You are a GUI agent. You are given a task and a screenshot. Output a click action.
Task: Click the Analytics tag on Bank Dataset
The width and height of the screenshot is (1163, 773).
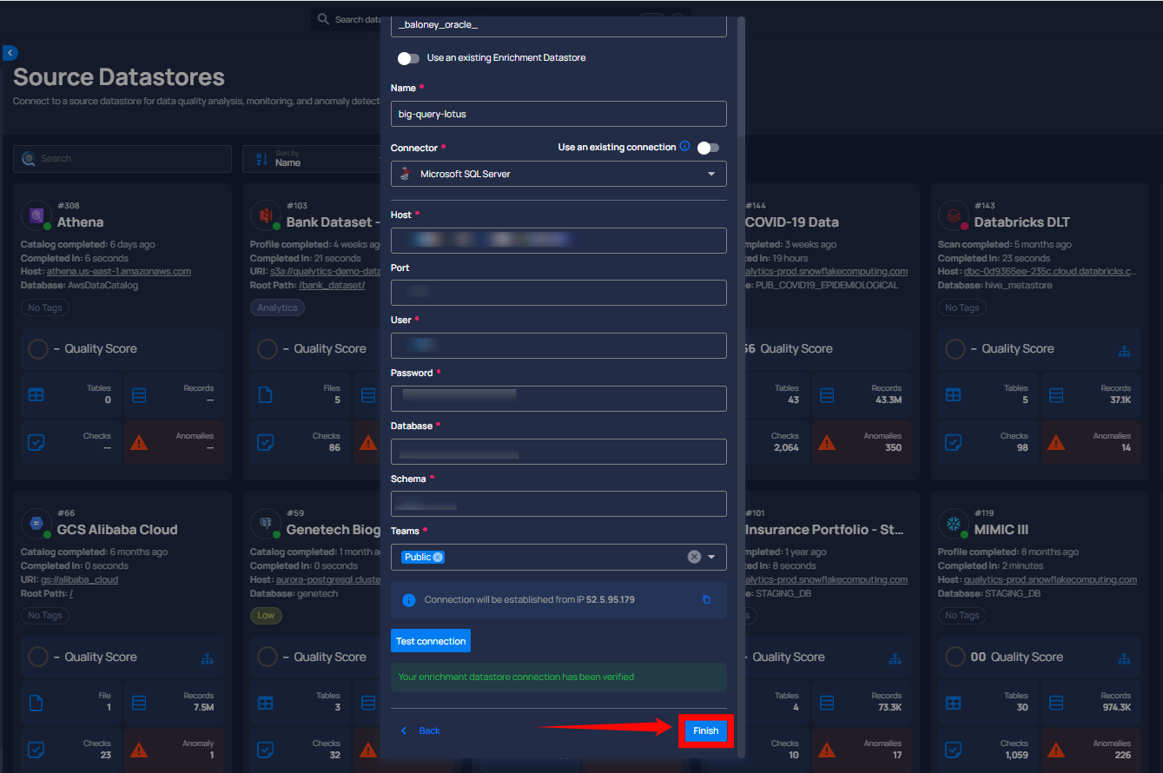[277, 307]
